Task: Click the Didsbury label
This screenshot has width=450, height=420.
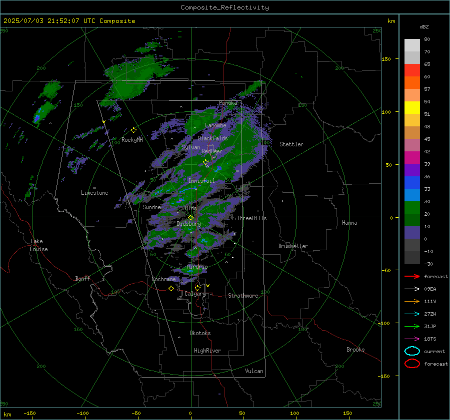Action: (x=188, y=224)
